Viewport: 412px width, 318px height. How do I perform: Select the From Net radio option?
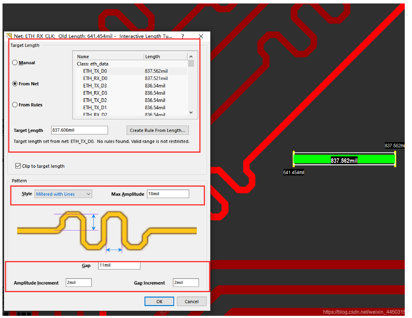15,84
